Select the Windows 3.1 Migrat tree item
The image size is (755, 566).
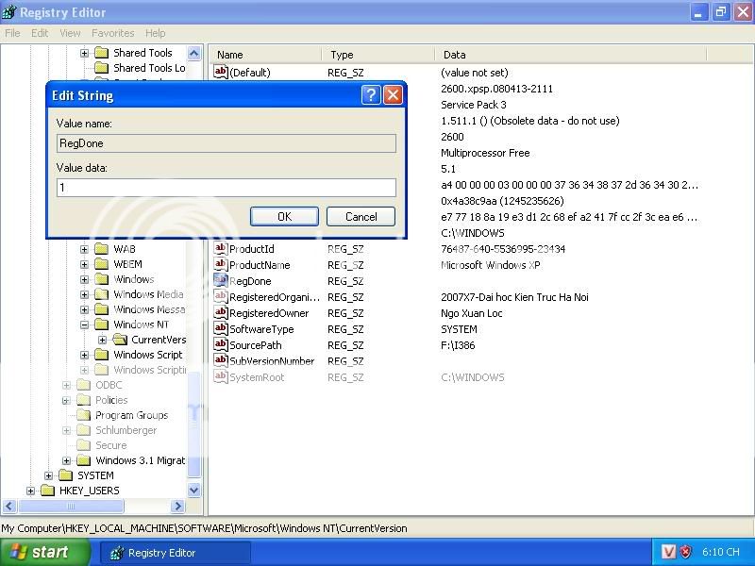tap(140, 460)
